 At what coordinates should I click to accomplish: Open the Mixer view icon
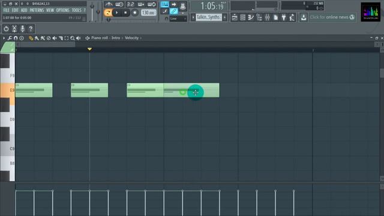pos(267,17)
